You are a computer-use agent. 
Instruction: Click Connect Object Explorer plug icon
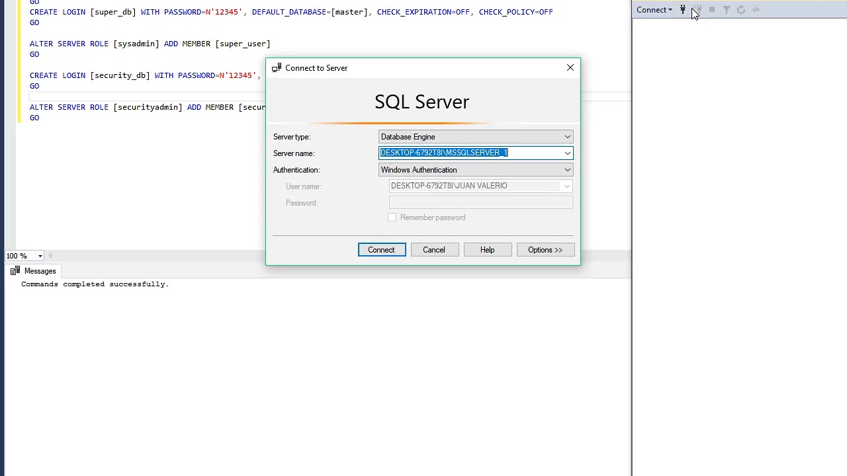coord(683,10)
